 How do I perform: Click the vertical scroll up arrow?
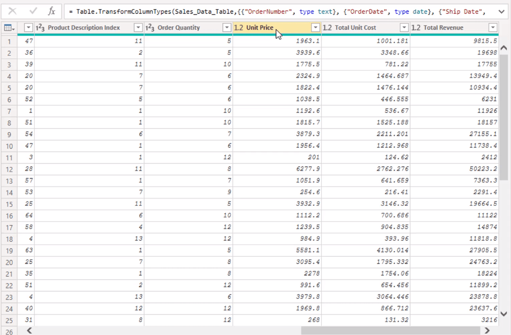point(503,48)
